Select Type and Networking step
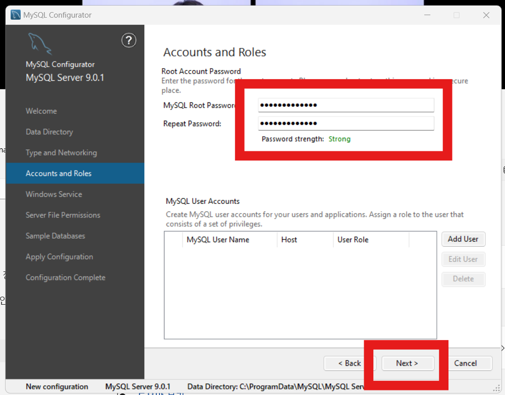505x395 pixels. click(x=61, y=152)
